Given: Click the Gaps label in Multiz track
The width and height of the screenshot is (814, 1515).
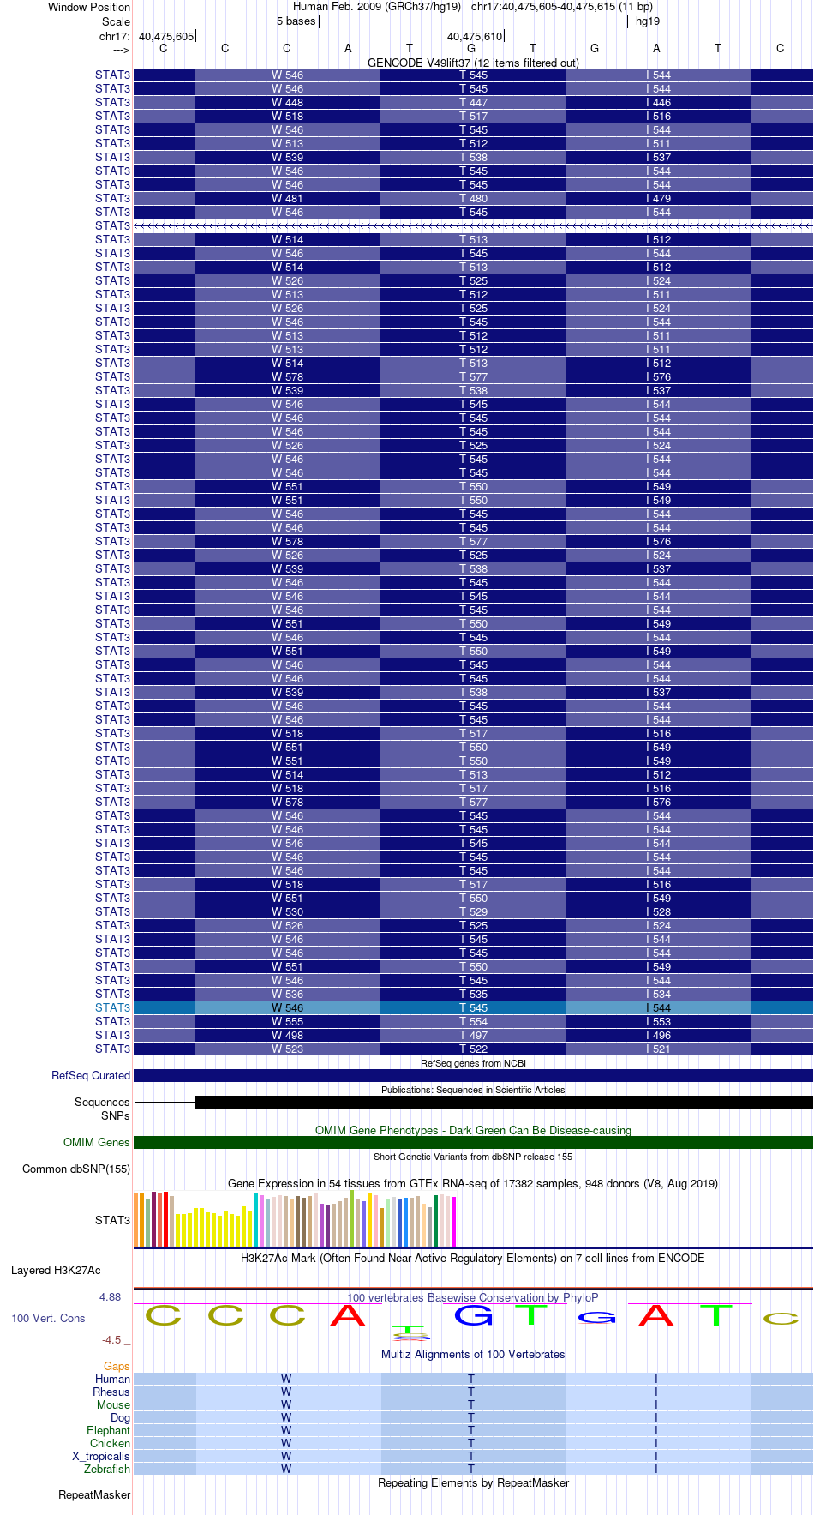Looking at the screenshot, I should (x=117, y=1366).
